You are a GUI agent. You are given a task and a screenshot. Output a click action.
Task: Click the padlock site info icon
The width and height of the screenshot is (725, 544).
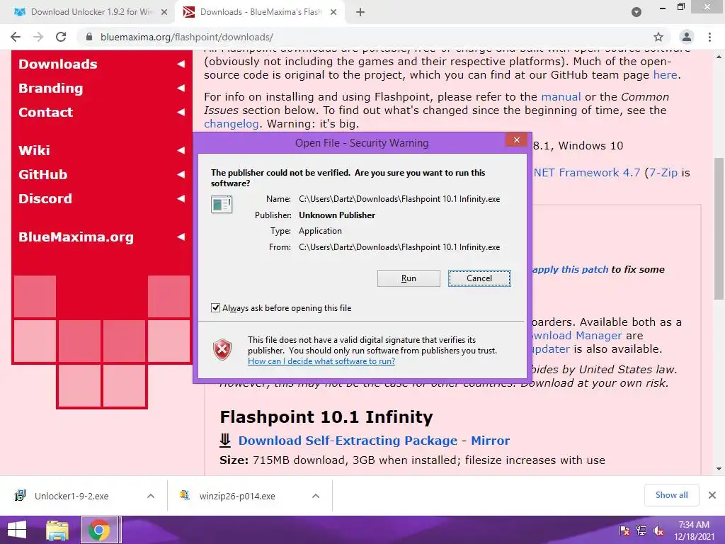coord(89,37)
